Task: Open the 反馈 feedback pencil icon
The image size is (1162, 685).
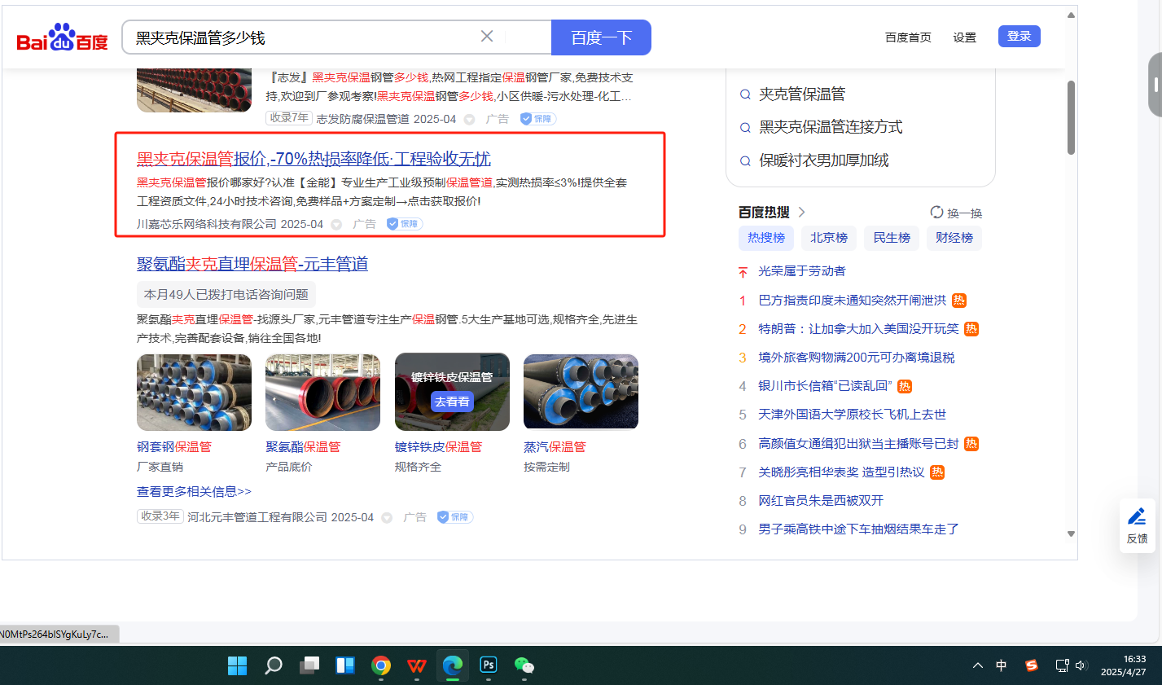Action: (1137, 516)
